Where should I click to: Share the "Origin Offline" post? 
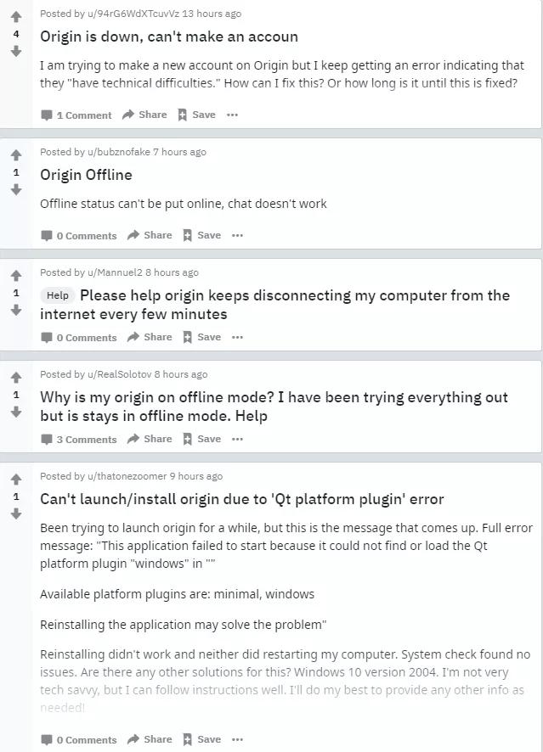pos(150,235)
